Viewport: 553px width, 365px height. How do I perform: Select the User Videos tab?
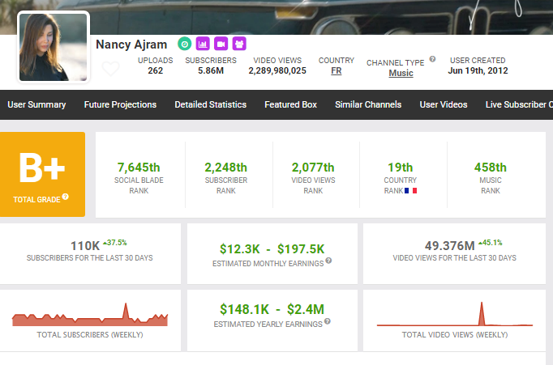pos(444,104)
